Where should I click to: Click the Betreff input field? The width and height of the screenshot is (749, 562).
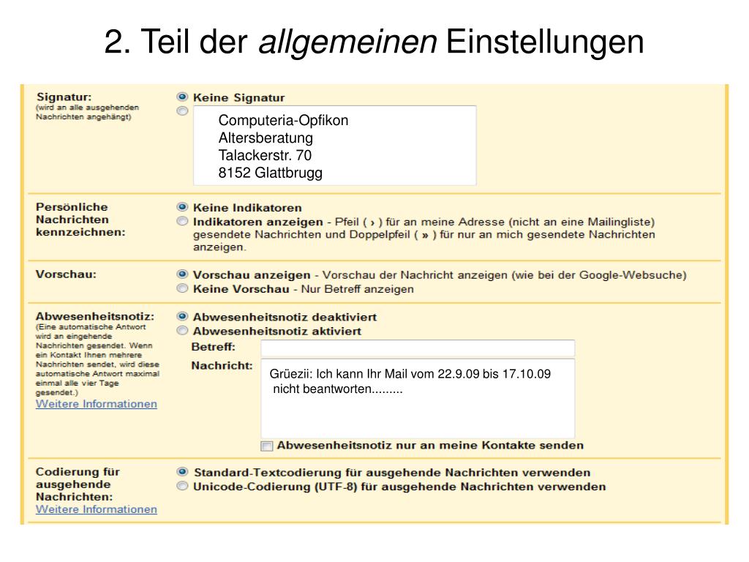tap(418, 348)
